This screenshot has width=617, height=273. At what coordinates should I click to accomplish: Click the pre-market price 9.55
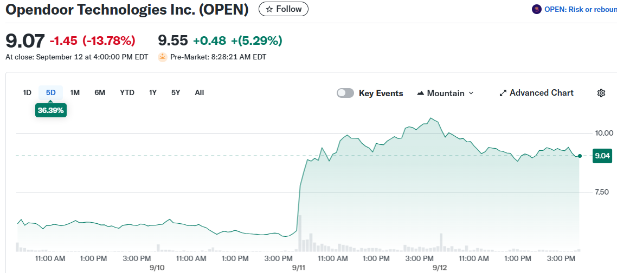[x=173, y=41]
